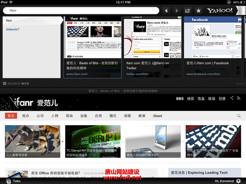Select the 'ifanr' search suggestion

click(32, 20)
